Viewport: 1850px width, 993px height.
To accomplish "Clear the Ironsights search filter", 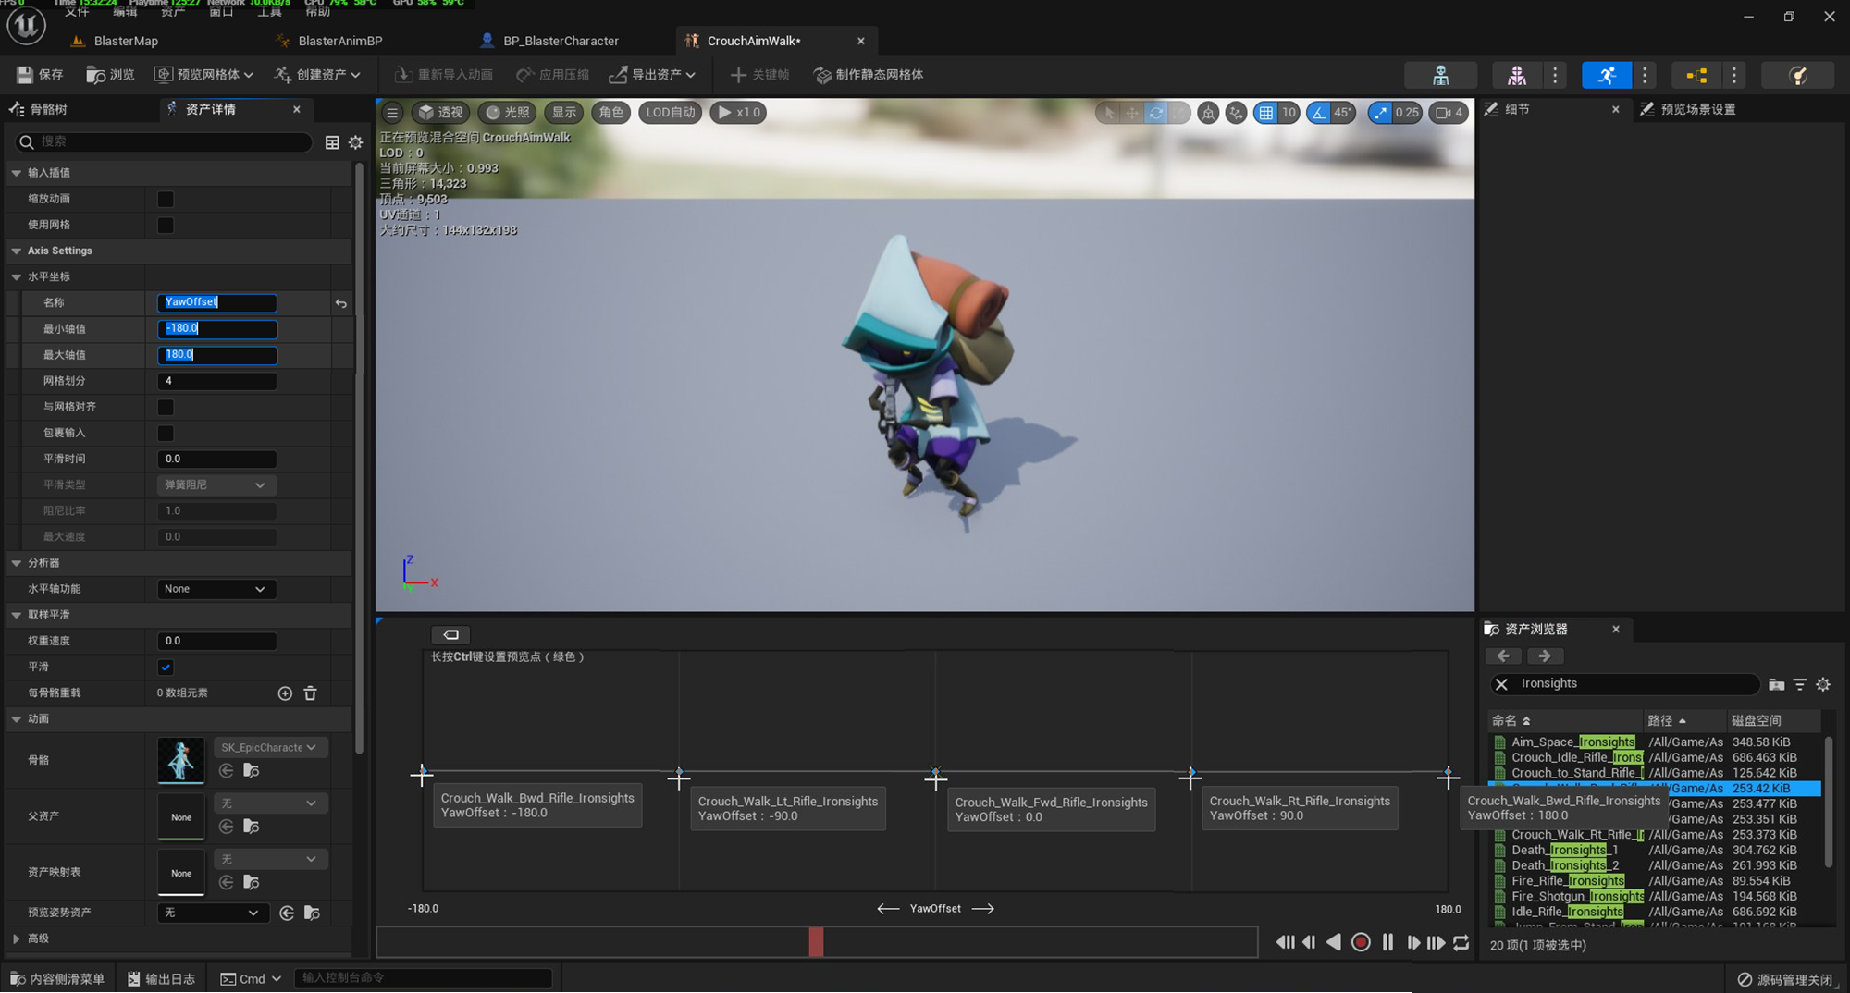I will 1501,684.
